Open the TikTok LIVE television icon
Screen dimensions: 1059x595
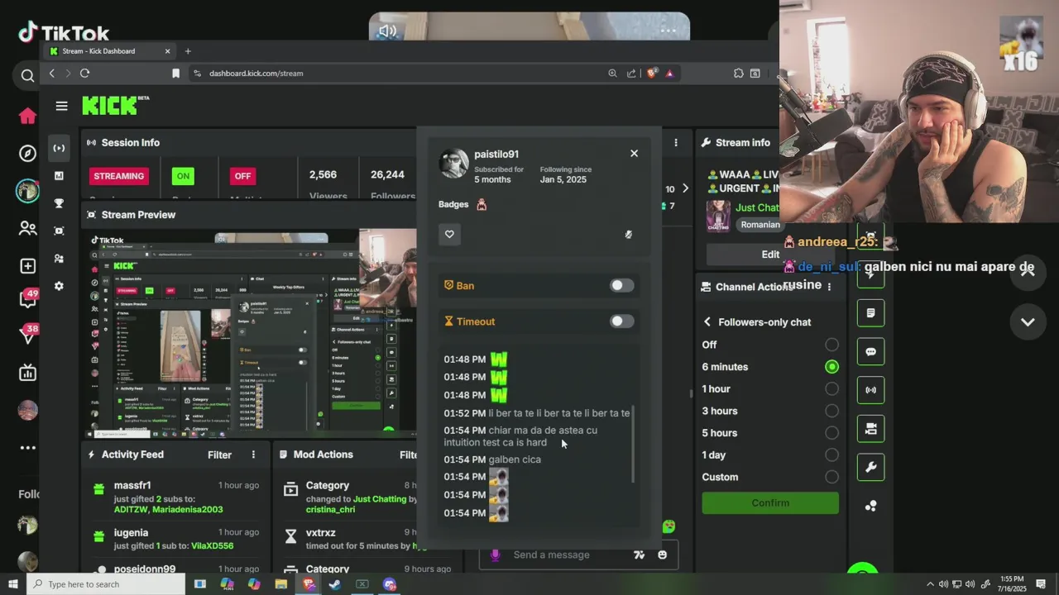click(27, 373)
